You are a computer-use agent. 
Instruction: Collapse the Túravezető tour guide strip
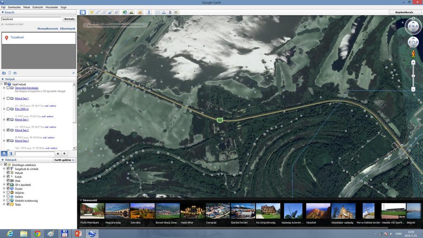(x=81, y=200)
